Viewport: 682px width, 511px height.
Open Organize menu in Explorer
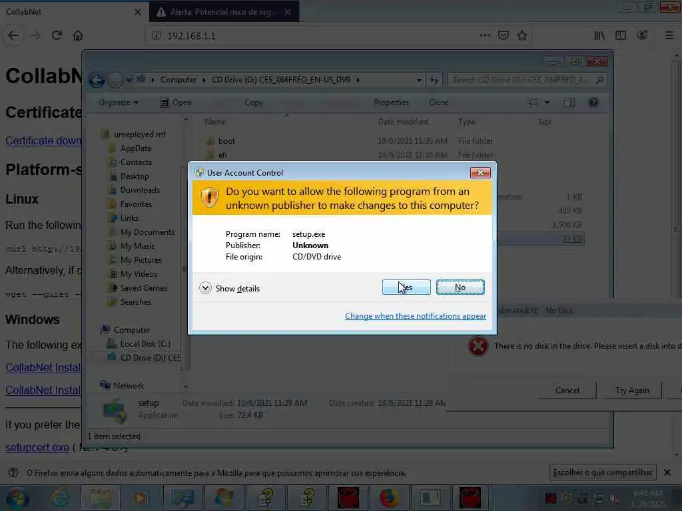(x=119, y=102)
